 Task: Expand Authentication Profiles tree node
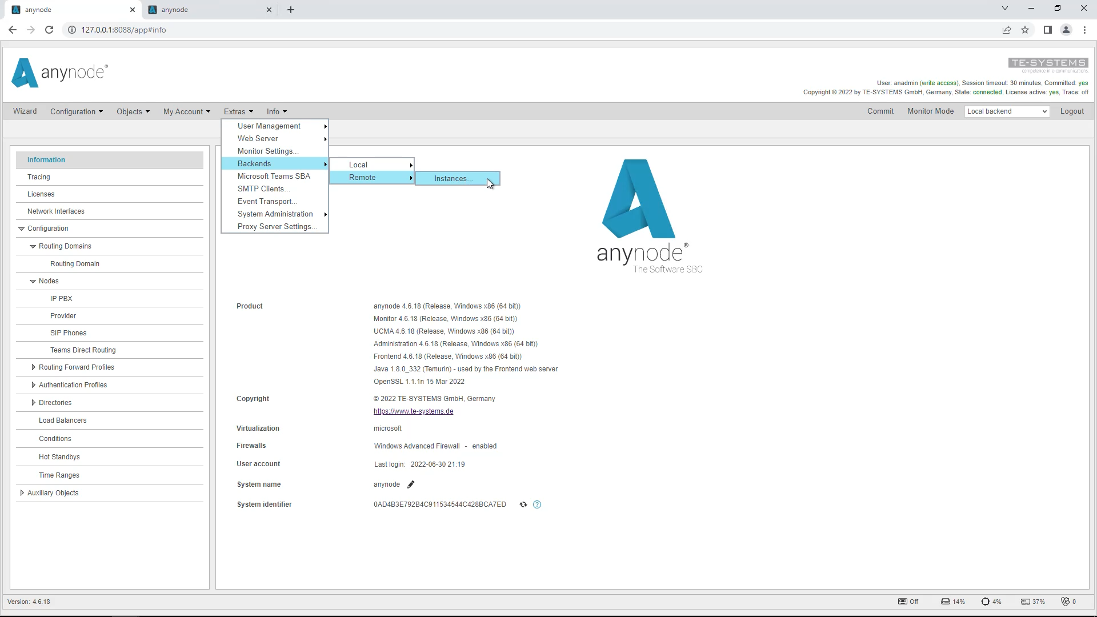(33, 385)
